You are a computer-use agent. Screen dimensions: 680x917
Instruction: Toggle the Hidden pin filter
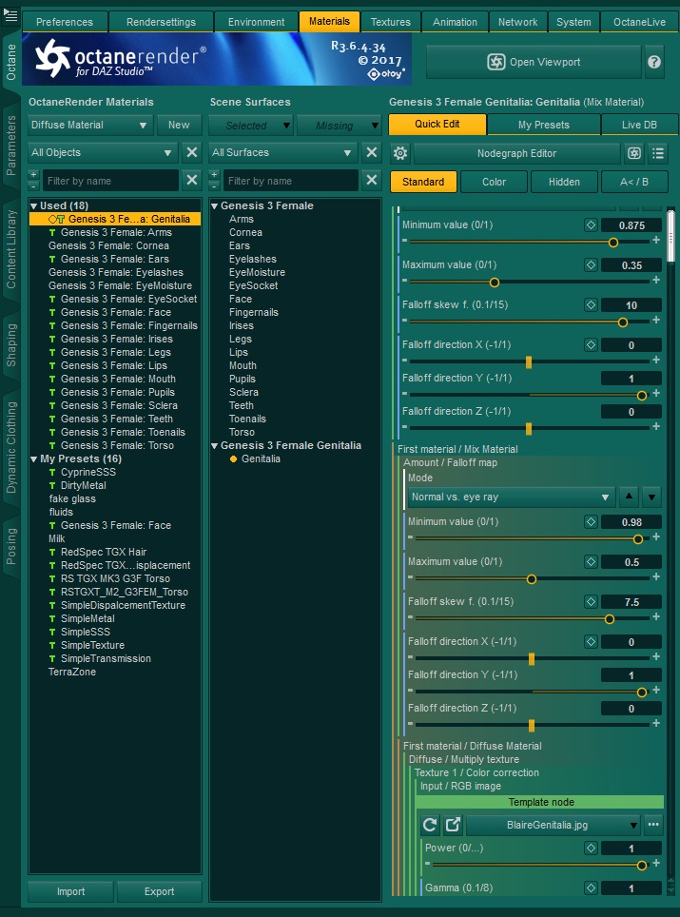[x=564, y=182]
